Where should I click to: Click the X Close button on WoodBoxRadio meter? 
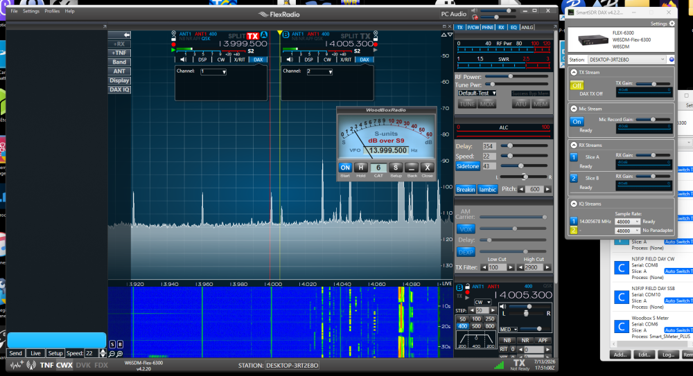pyautogui.click(x=427, y=168)
